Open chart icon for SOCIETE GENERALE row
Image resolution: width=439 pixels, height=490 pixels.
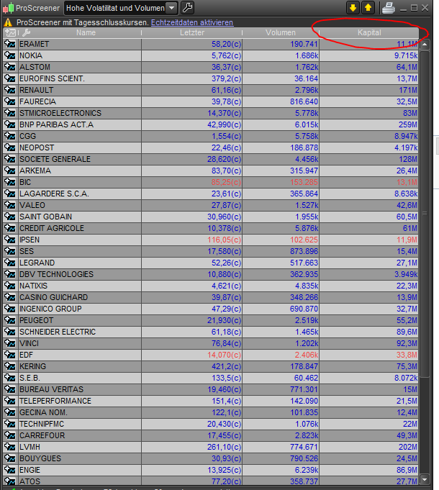point(10,159)
